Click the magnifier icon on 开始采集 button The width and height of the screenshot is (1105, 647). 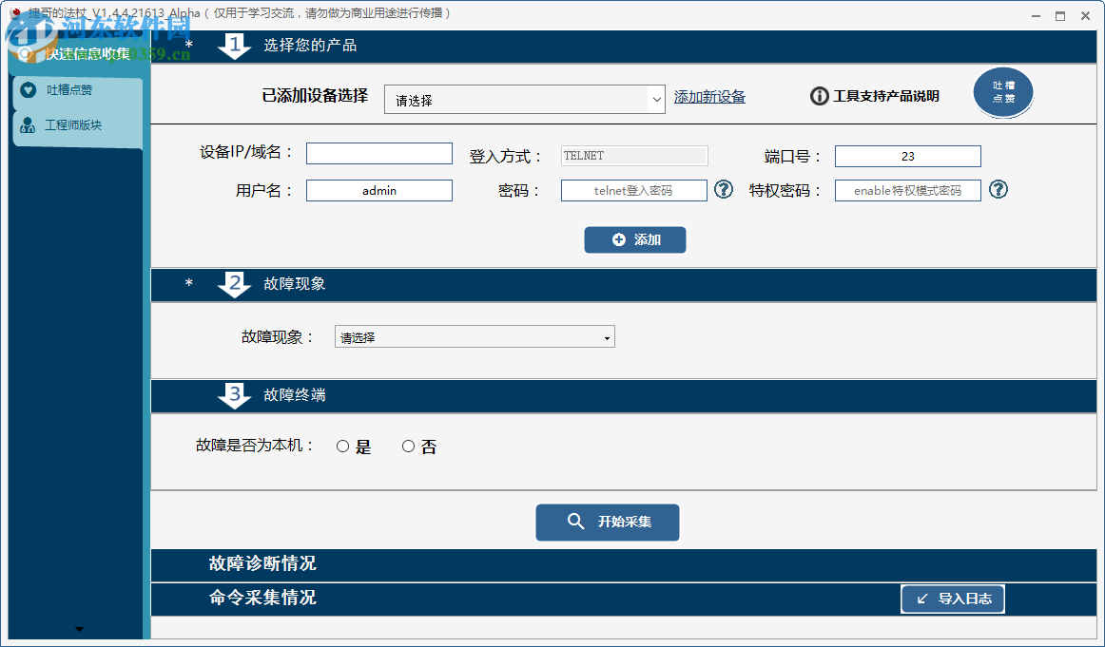point(573,522)
